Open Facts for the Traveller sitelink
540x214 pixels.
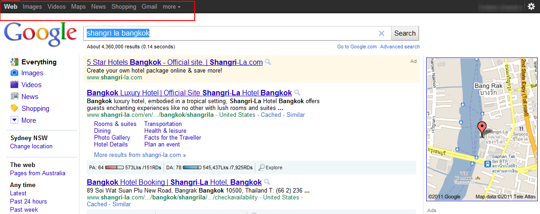(173, 138)
